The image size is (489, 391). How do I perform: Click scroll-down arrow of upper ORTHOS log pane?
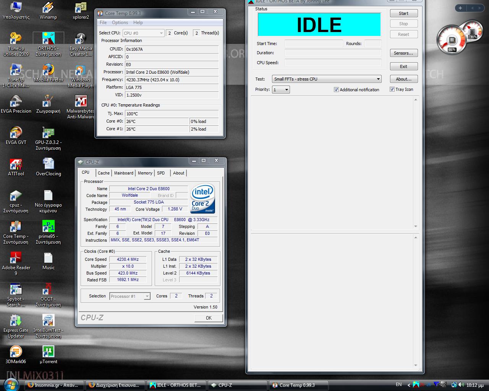tap(416, 226)
